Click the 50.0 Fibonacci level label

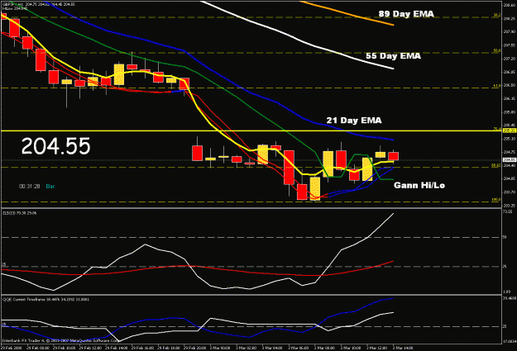pyautogui.click(x=496, y=50)
